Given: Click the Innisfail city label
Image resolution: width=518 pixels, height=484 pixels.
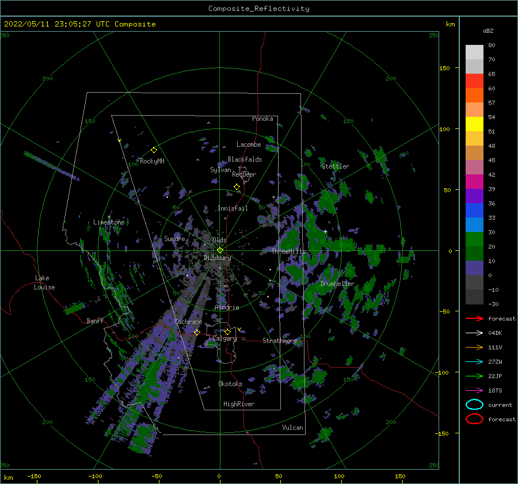Looking at the screenshot, I should 233,208.
